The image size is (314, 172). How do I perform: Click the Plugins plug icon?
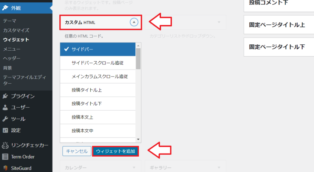point(5,96)
